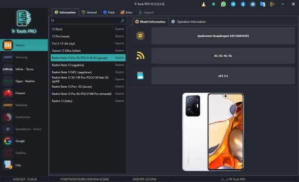This screenshot has height=182, width=299.
Task: Select Xiaomi brand in sidebar
Action: coord(24,45)
